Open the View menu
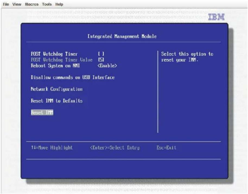Screen dimensions: 248x194 click(x=17, y=4)
